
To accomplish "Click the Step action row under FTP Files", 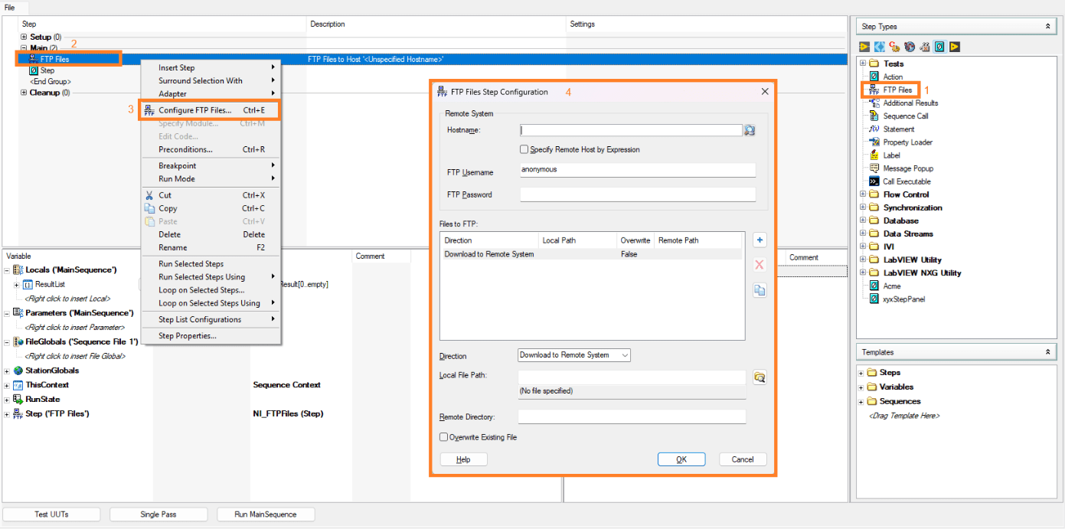I will [47, 70].
